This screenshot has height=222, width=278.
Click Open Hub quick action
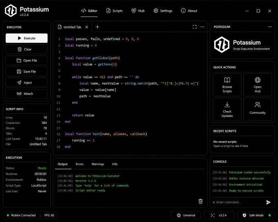coord(258,84)
